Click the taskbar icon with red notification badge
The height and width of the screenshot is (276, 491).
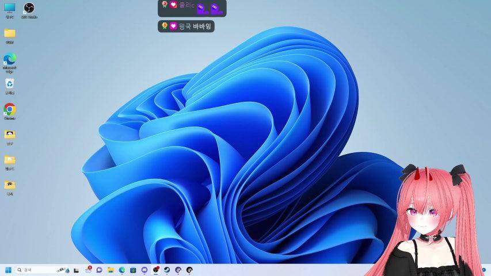[x=88, y=270]
